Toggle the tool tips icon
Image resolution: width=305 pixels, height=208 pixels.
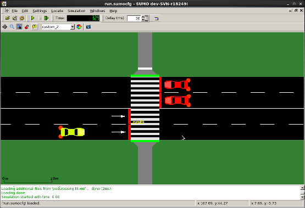pos(35,27)
